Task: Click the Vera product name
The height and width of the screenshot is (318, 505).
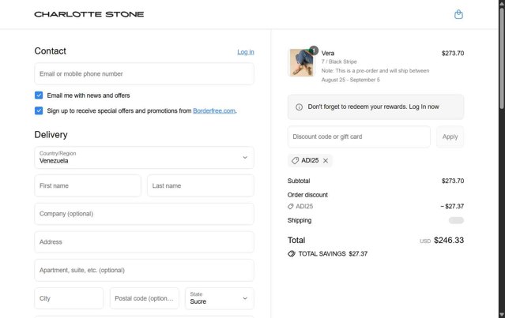Action: pyautogui.click(x=327, y=54)
